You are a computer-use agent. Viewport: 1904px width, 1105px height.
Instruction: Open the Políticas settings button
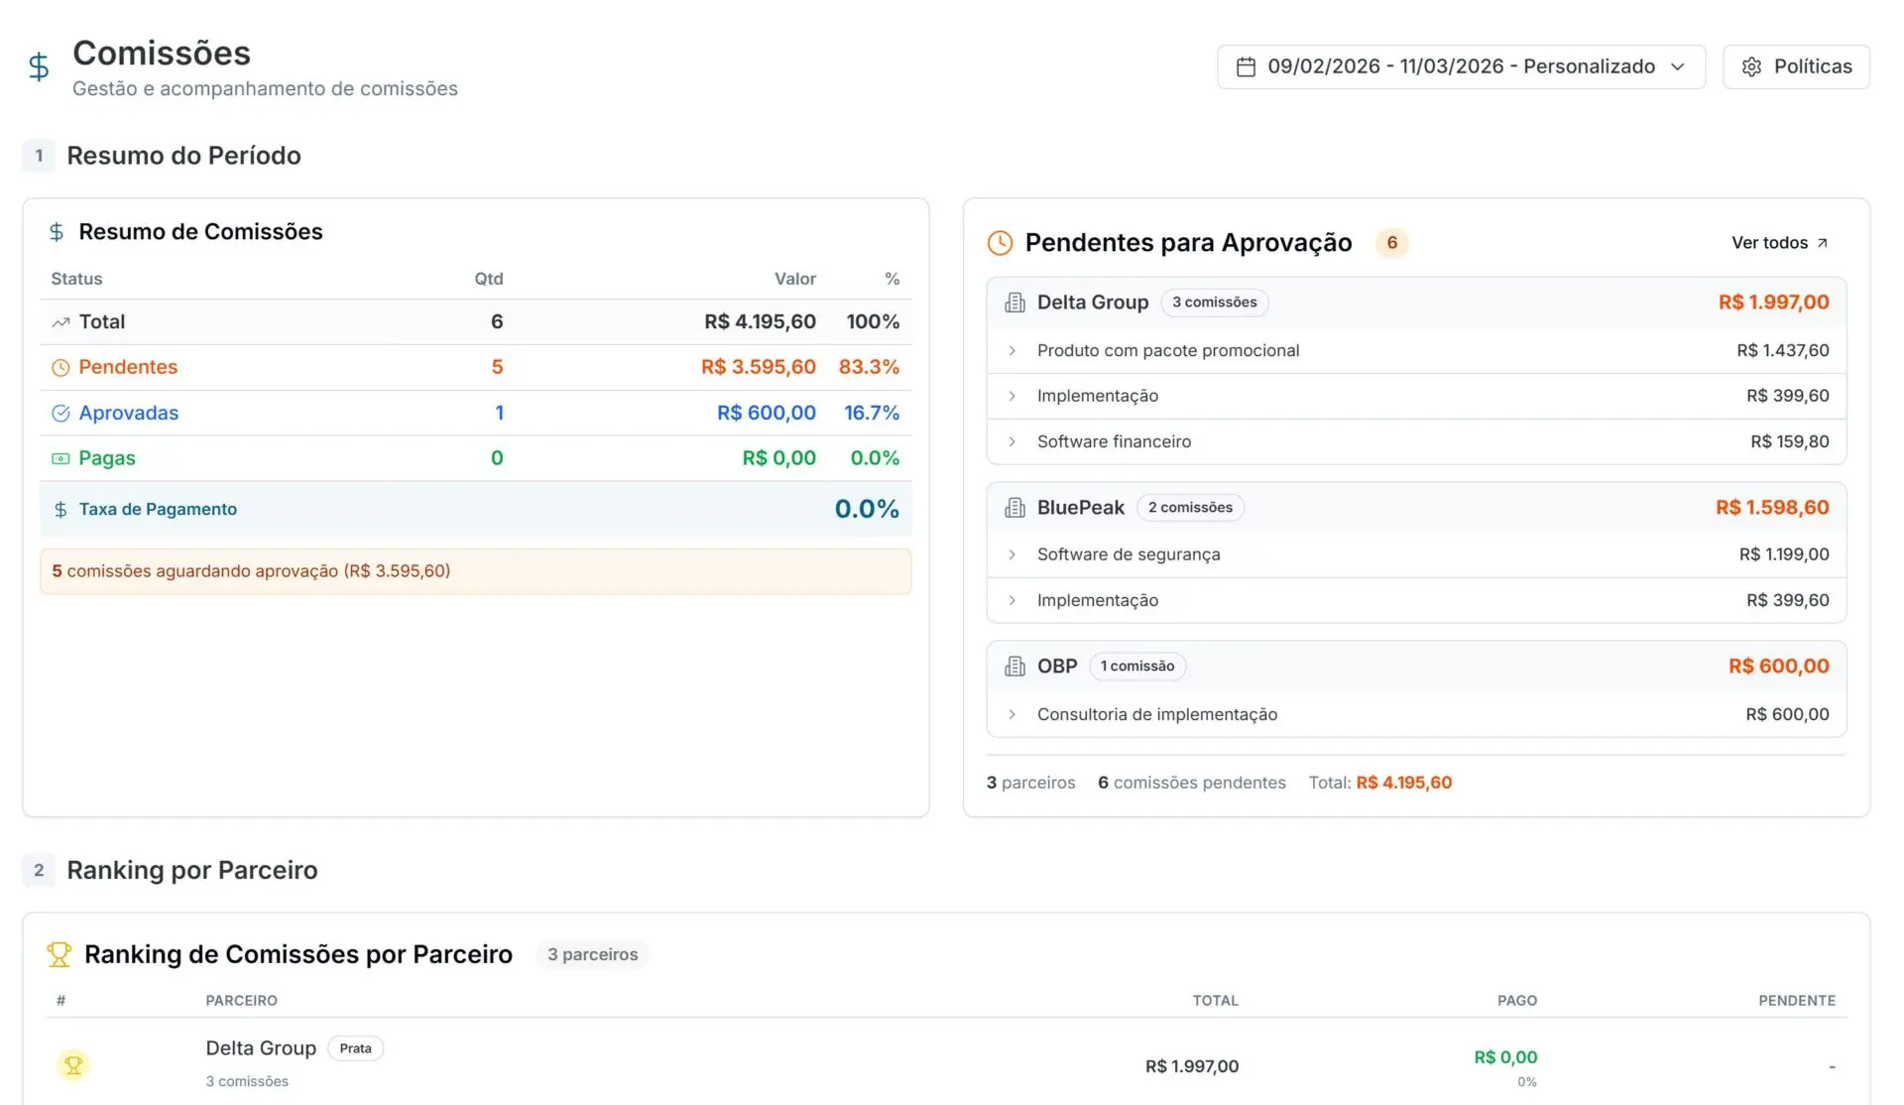(x=1796, y=66)
